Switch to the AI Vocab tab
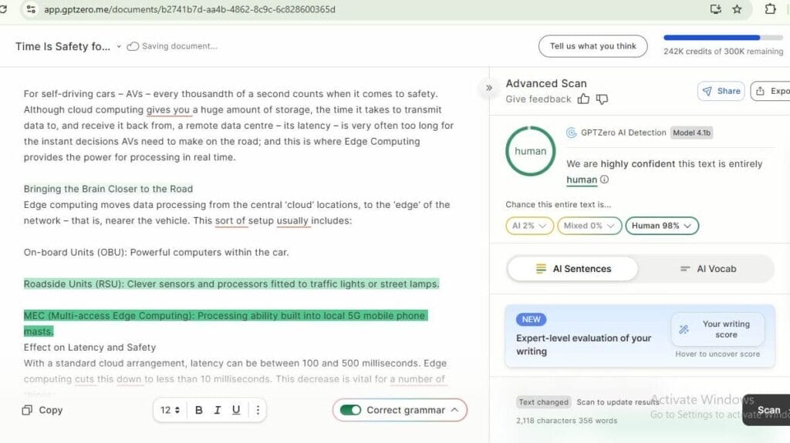 click(x=707, y=269)
